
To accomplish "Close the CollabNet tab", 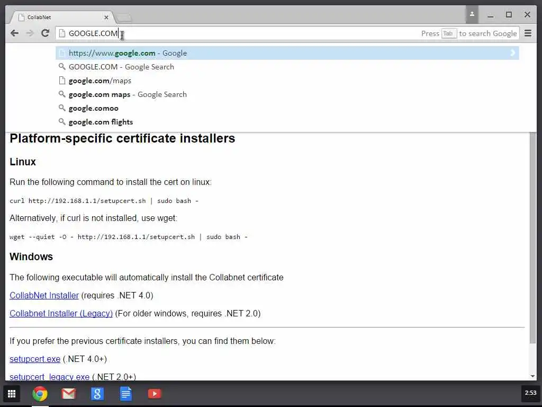I will click(106, 17).
